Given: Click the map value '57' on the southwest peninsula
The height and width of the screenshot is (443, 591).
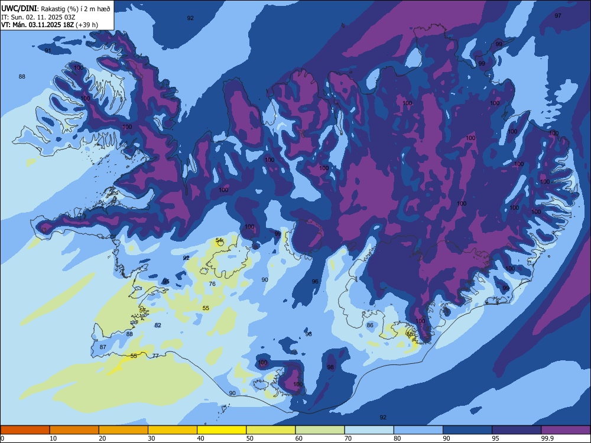Looking at the screenshot, I should coord(142,310).
